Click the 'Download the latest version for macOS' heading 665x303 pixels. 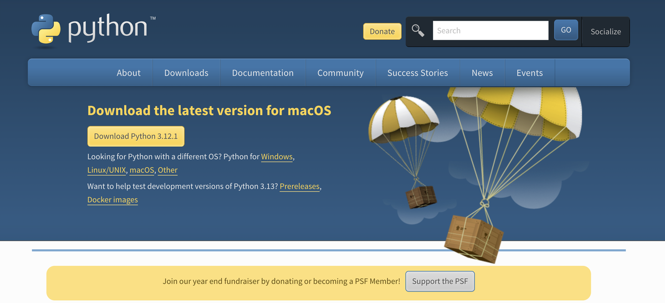point(209,110)
